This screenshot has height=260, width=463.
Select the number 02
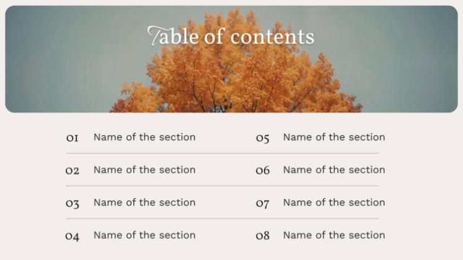pos(73,171)
